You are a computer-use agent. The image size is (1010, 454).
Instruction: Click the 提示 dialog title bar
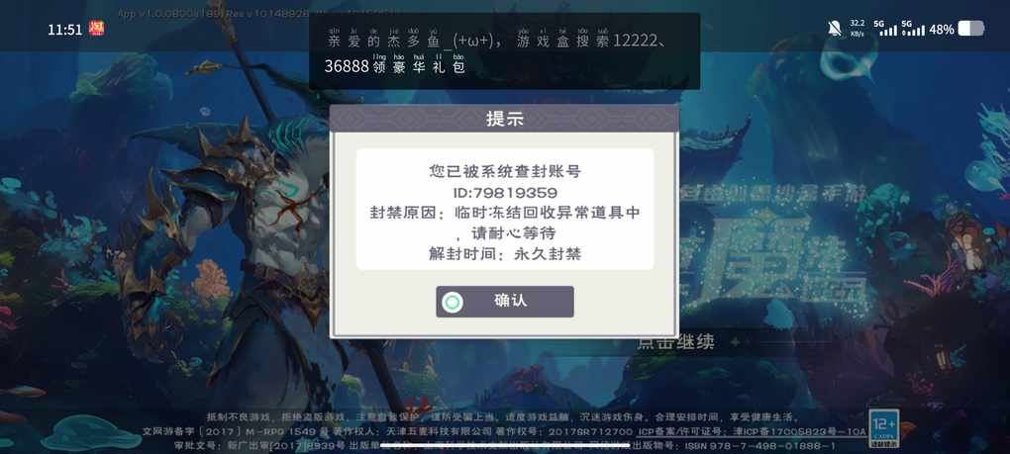click(x=504, y=119)
